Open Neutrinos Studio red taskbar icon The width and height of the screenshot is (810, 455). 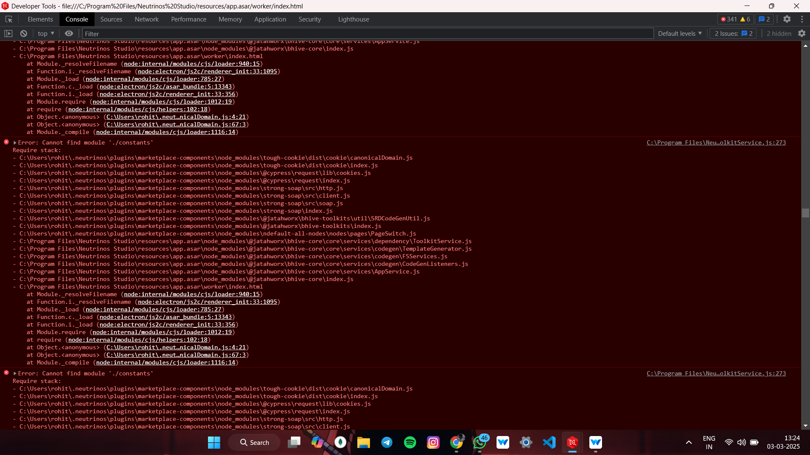tap(572, 442)
